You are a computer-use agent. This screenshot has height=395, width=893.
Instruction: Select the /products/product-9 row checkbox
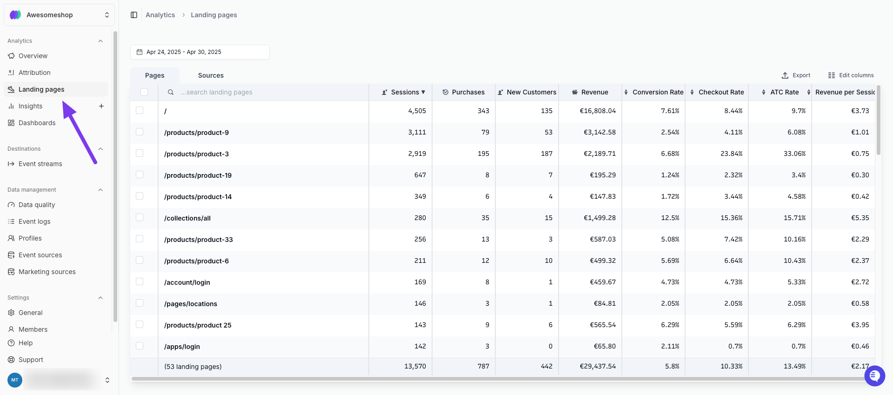tap(140, 132)
